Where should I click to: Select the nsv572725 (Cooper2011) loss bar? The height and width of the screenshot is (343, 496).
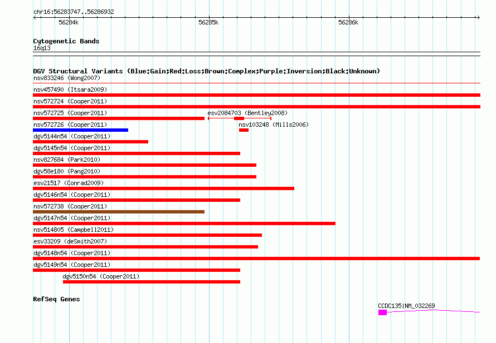pyautogui.click(x=119, y=118)
